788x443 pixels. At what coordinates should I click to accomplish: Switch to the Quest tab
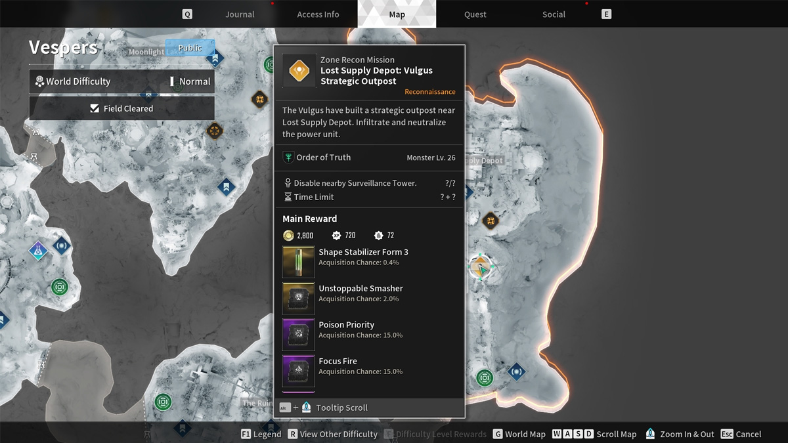(475, 14)
